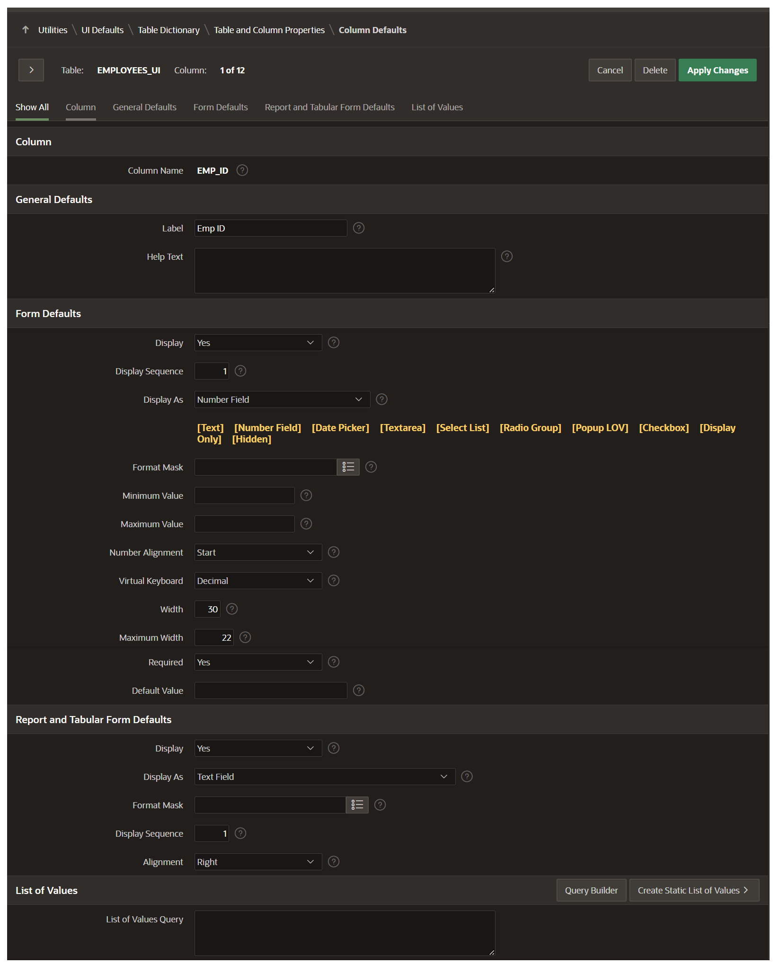Open help icon beside the Width field

231,609
